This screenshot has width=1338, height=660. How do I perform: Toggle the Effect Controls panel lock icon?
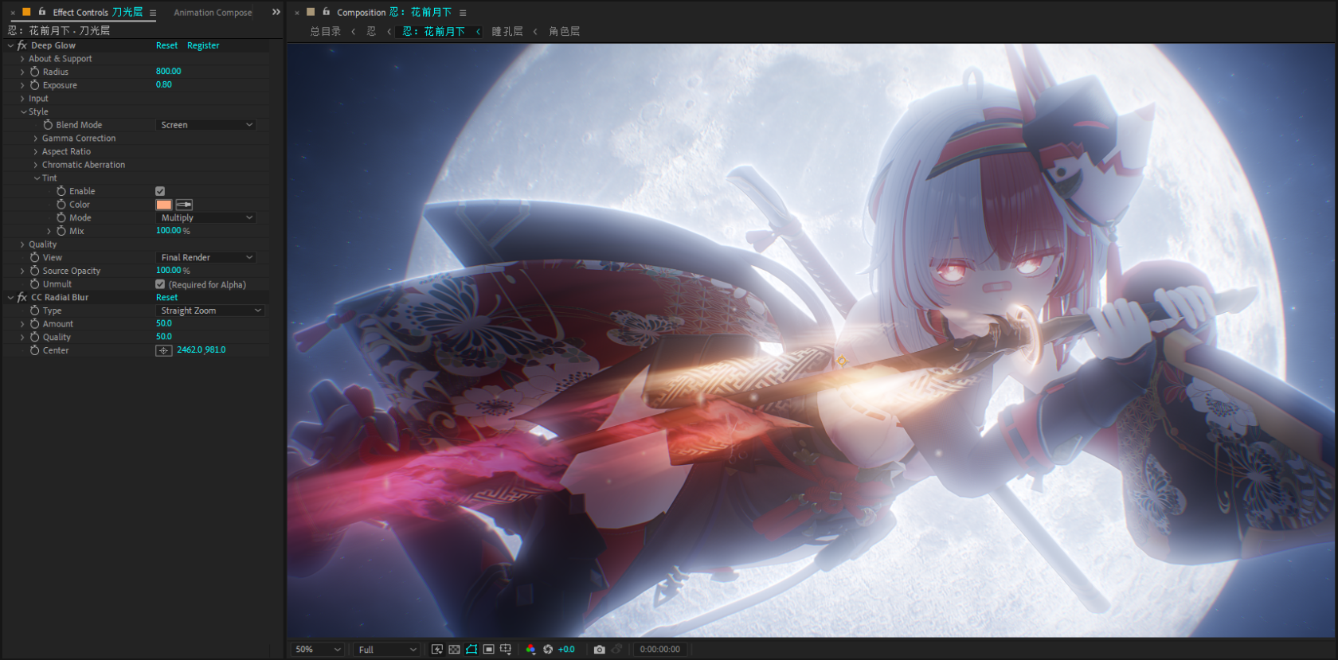pyautogui.click(x=42, y=12)
